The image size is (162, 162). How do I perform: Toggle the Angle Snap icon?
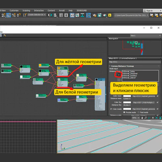[x=9, y=15]
